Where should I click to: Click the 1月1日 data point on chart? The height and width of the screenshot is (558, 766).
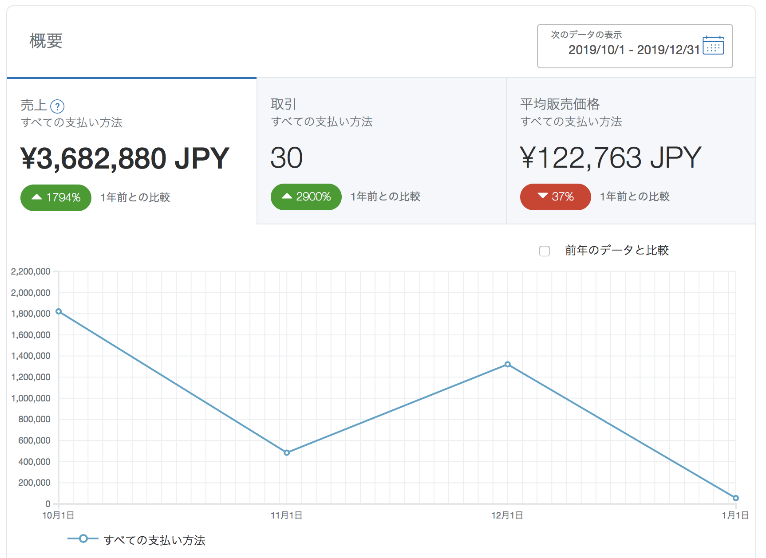coord(735,498)
